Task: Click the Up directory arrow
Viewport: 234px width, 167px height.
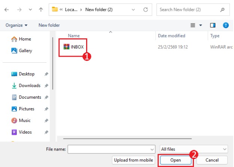Action: pyautogui.click(x=40, y=9)
